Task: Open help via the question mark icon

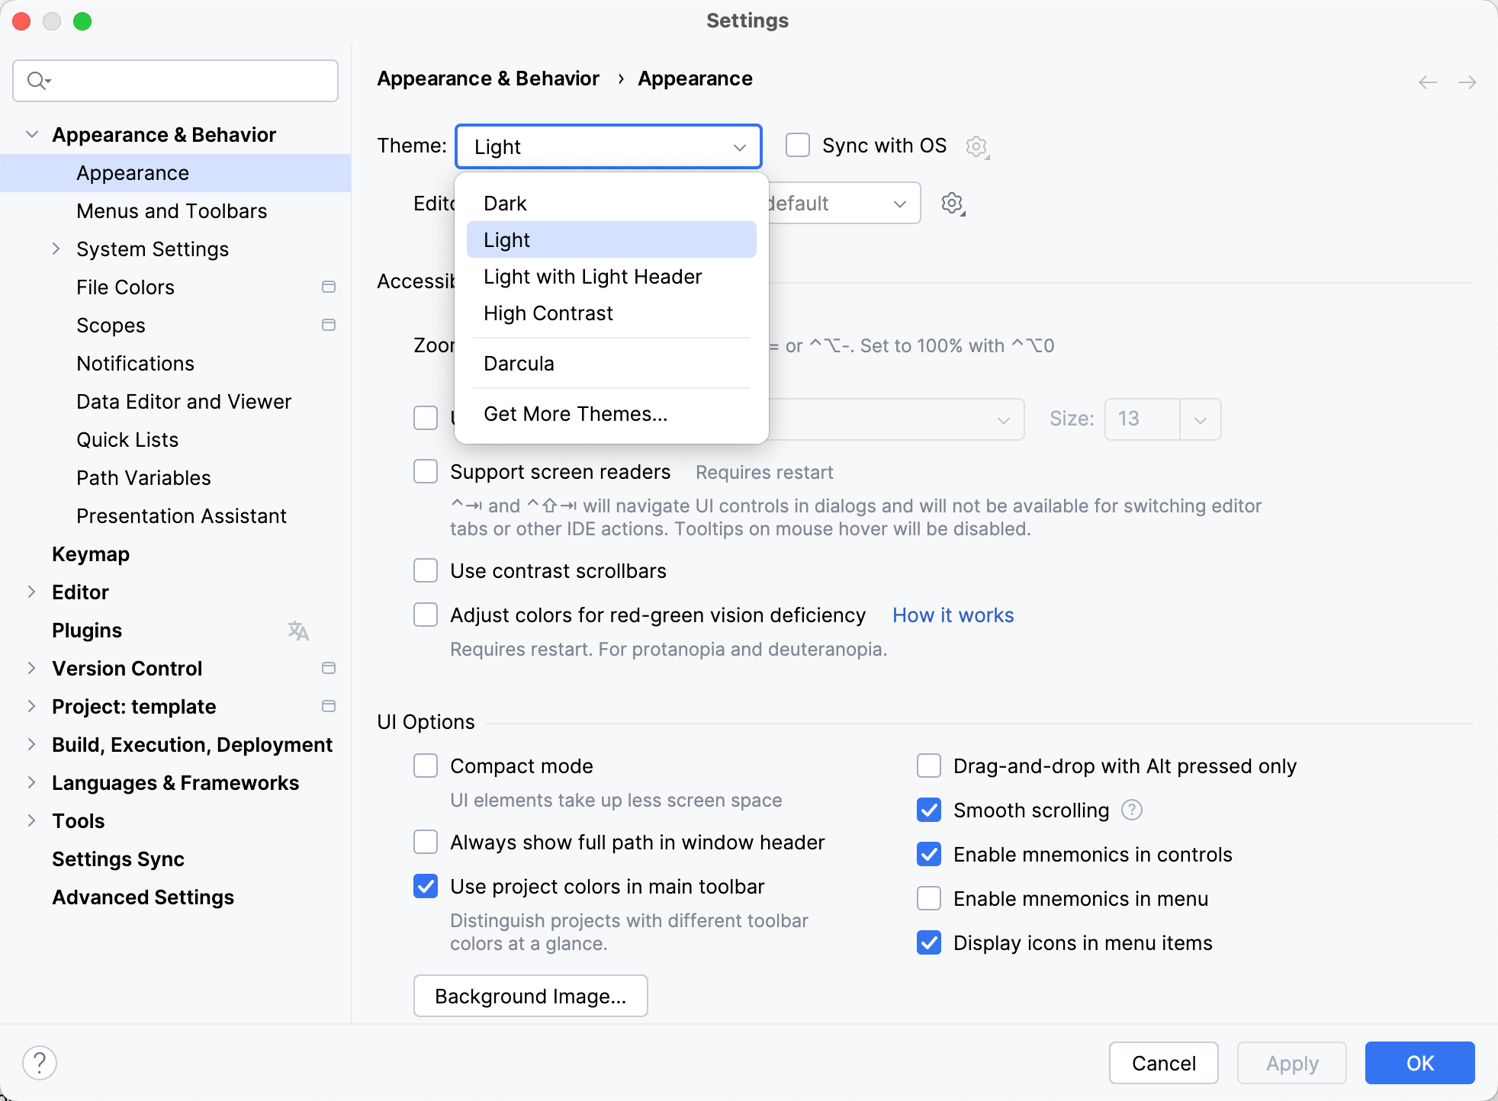Action: pos(40,1062)
